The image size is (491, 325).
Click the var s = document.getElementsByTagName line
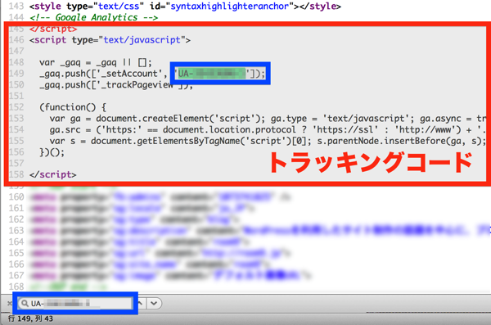click(x=268, y=141)
